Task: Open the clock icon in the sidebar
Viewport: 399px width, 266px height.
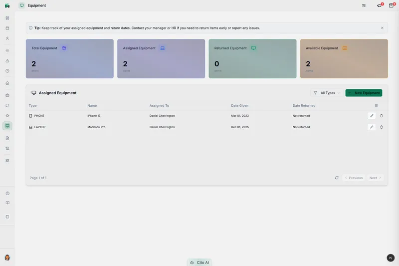Action: point(7,71)
